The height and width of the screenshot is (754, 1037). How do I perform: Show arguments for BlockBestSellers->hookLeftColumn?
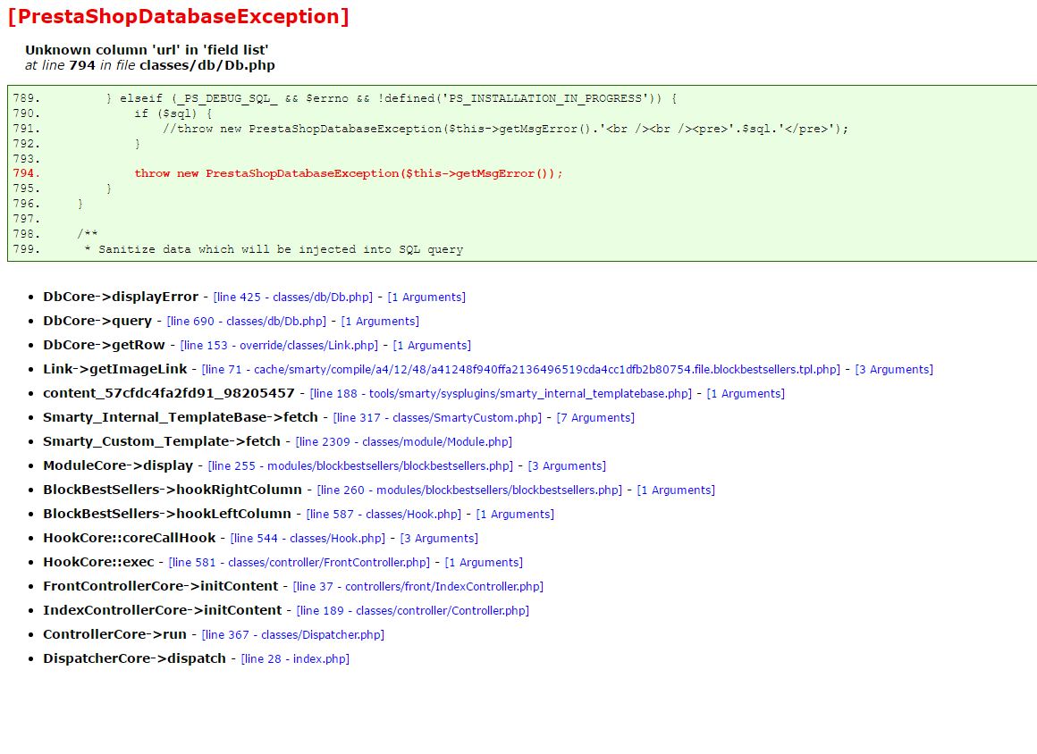[515, 514]
